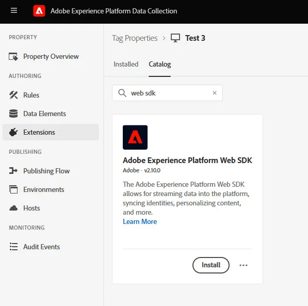Click Adobe Experience Platform Data Collection title
Screen dimensions: 308x306
click(114, 11)
